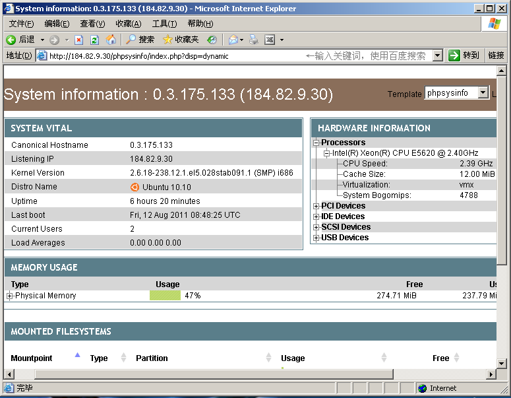Screen dimensions: 511x398
Task: Click the 链接 (Links) toolbar label
Action: pos(496,56)
